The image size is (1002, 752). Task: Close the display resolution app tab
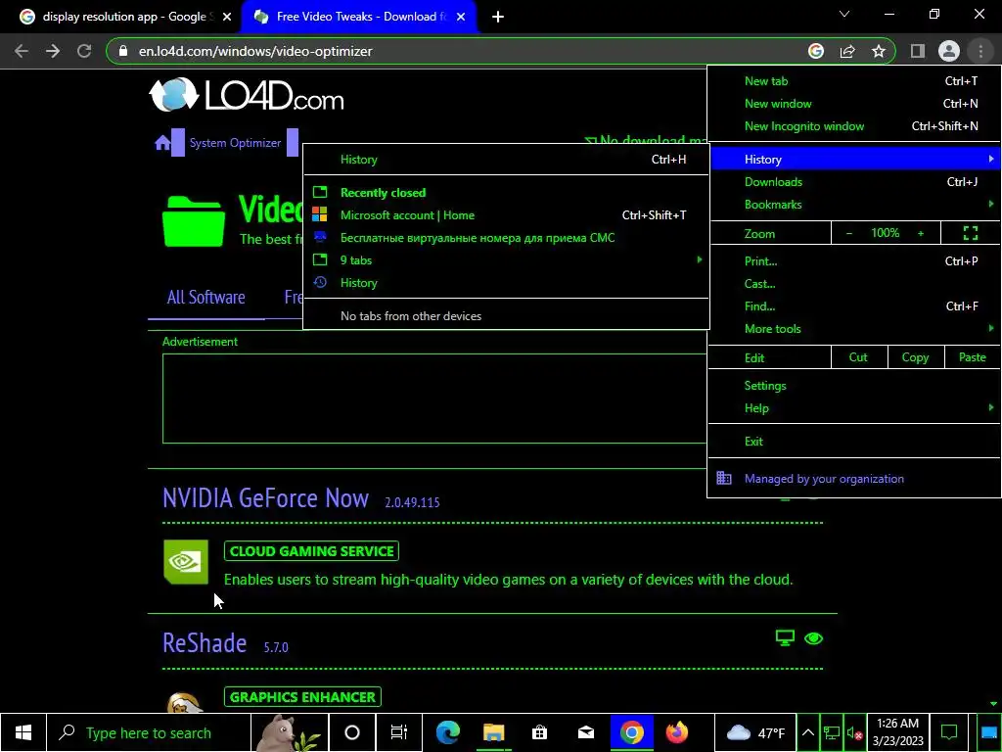click(227, 17)
